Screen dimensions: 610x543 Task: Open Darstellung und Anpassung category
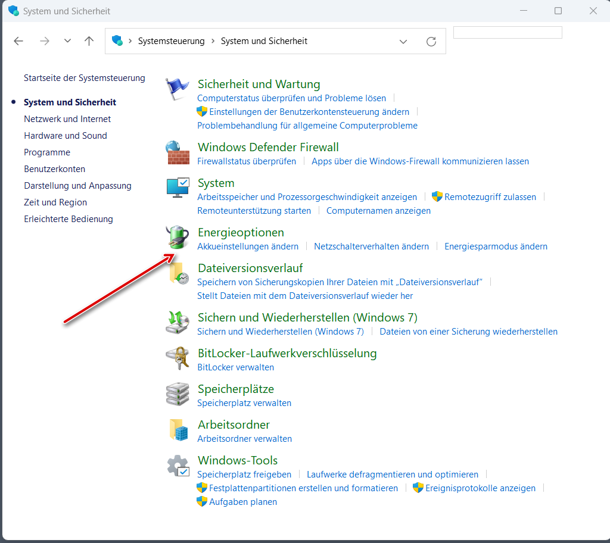coord(78,186)
